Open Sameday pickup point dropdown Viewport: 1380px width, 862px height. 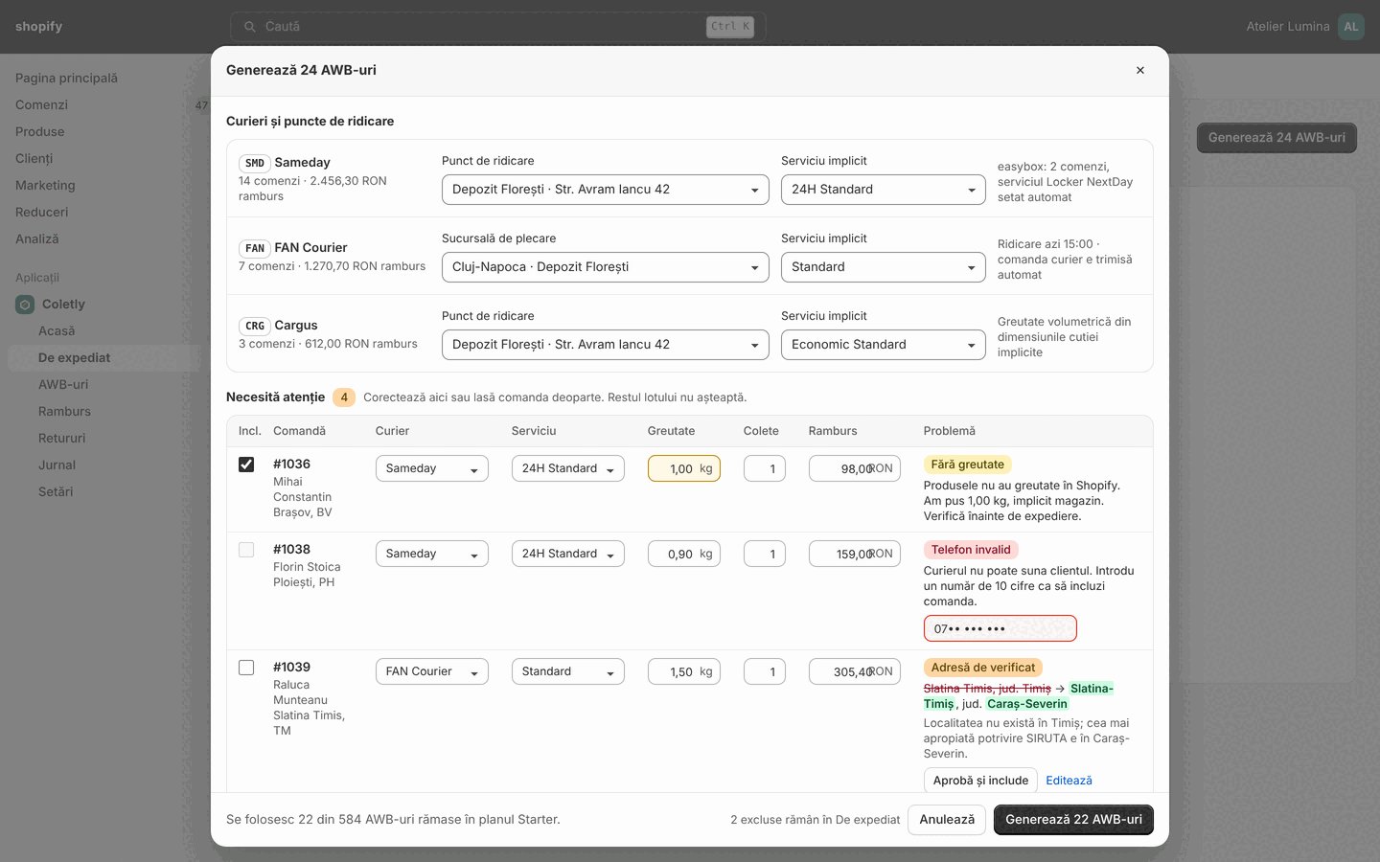606,190
